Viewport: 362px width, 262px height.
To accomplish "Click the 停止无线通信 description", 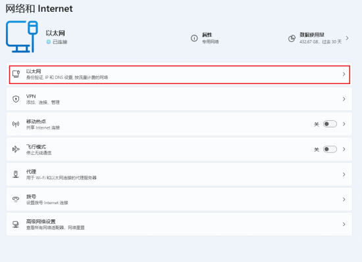I will 39,153.
